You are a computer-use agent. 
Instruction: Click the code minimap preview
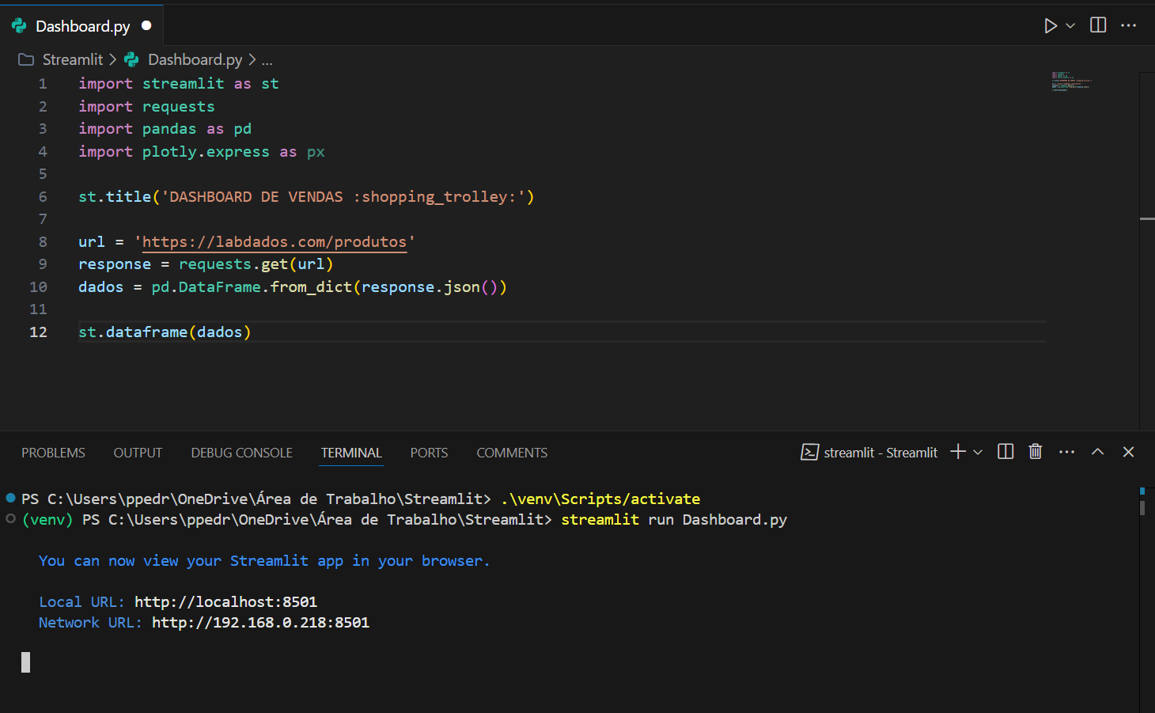(1071, 82)
